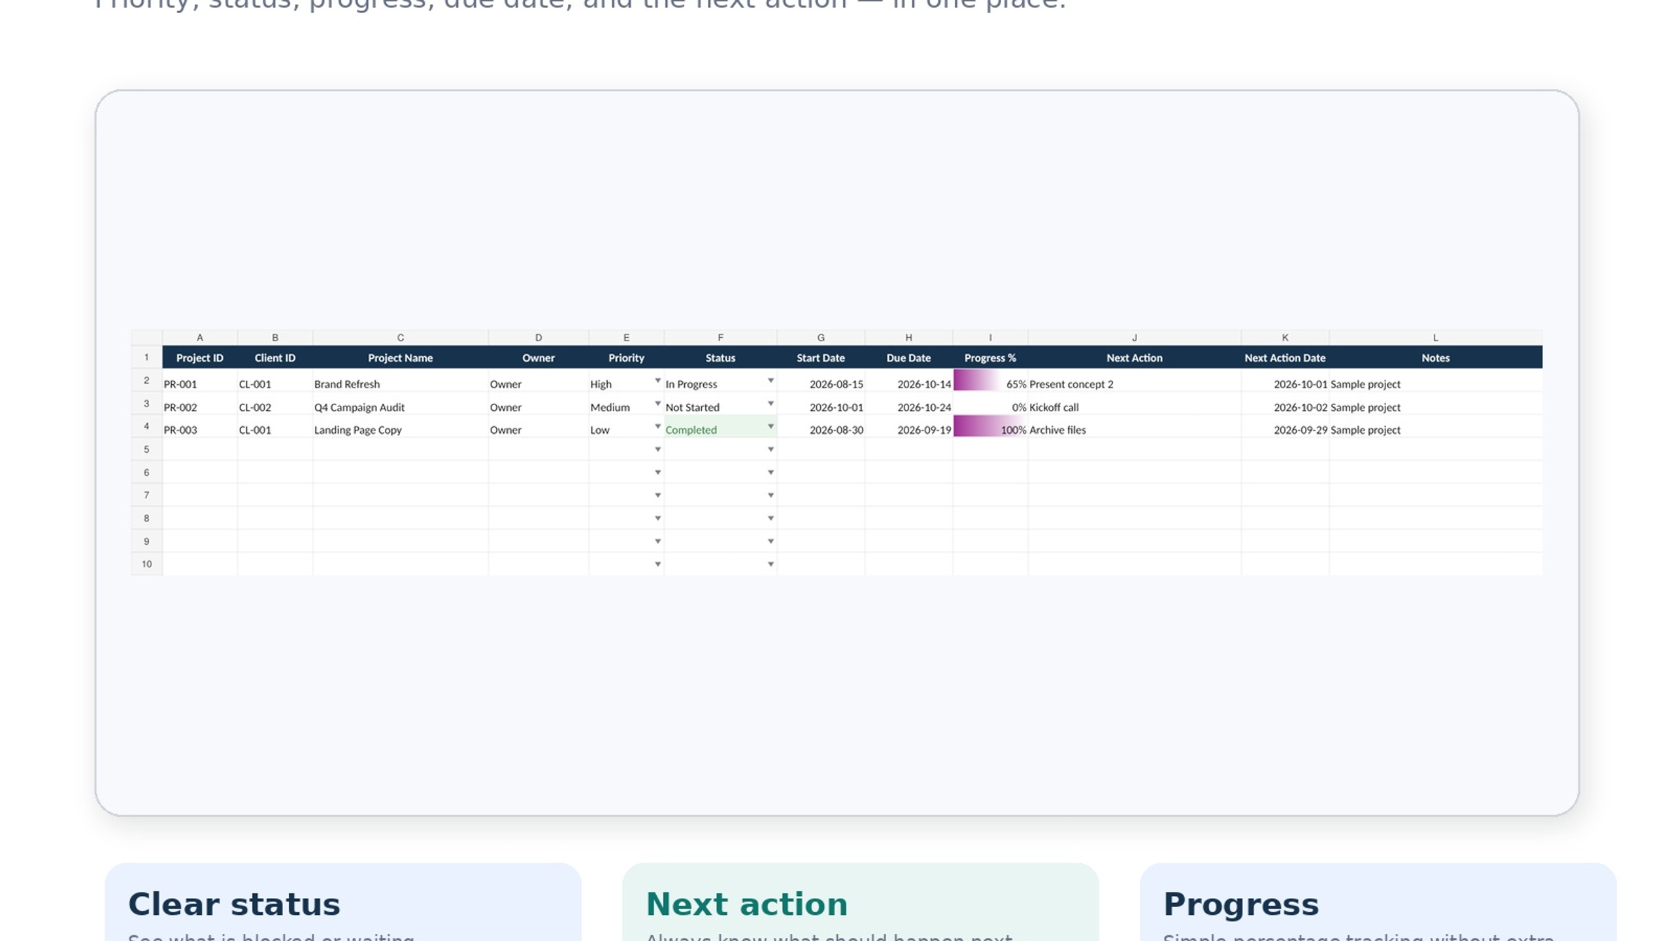This screenshot has width=1673, height=941.
Task: Select the 100% progress bar cell
Action: pos(990,426)
